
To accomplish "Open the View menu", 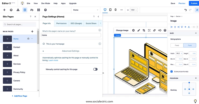I will 35,3.
